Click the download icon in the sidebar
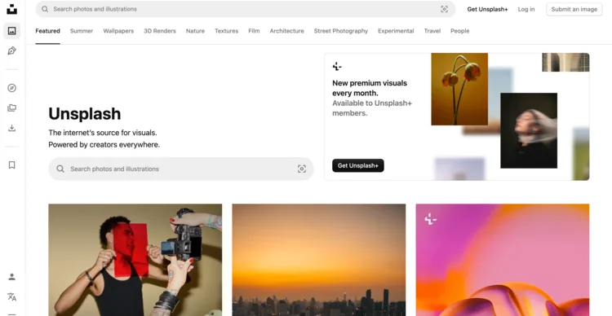The height and width of the screenshot is (316, 612). (12, 128)
